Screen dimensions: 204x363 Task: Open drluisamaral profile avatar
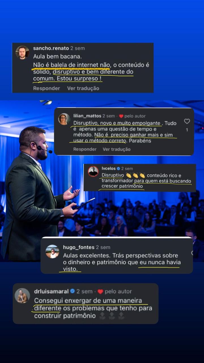22,296
